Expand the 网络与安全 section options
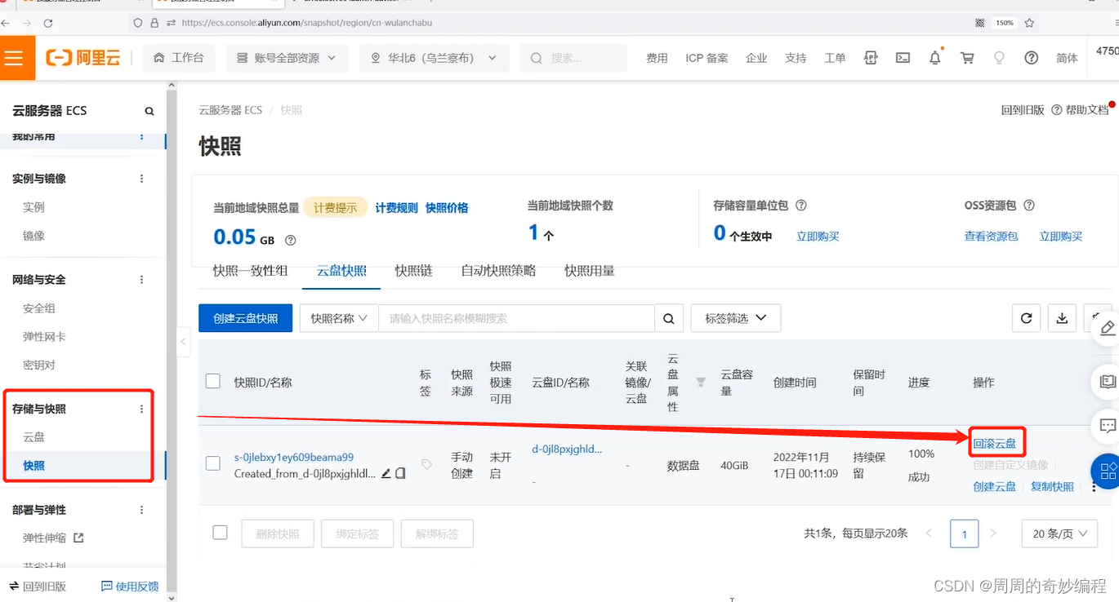The height and width of the screenshot is (602, 1119). tap(141, 280)
